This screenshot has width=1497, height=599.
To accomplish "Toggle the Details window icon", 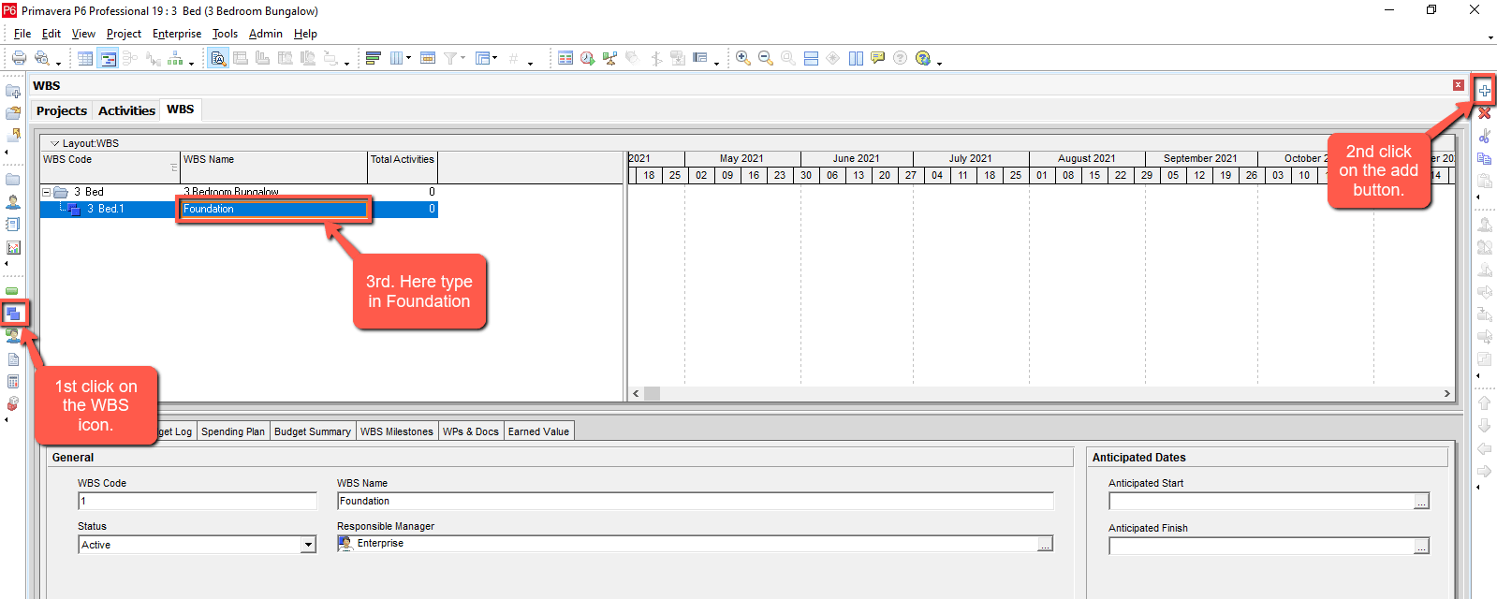I will tap(218, 58).
